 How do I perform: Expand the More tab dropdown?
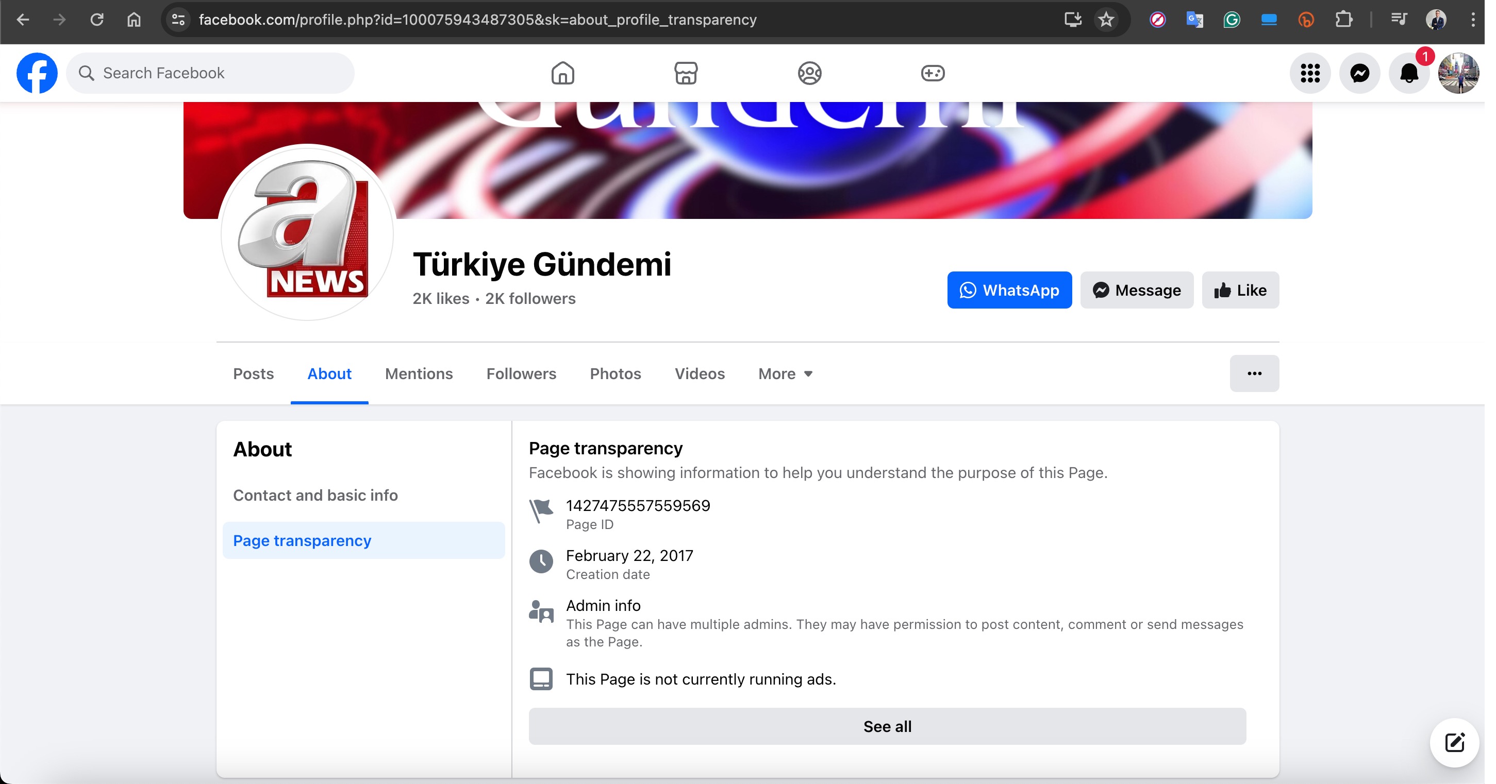[x=785, y=374]
